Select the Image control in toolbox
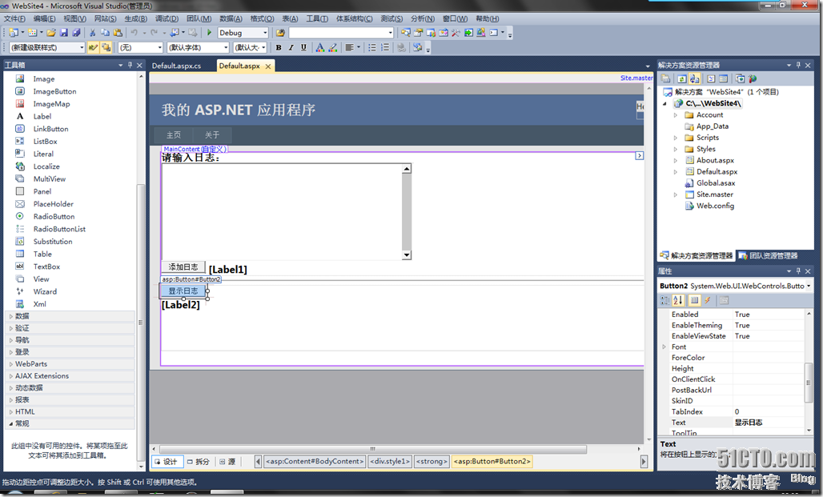823x497 pixels. (x=43, y=78)
